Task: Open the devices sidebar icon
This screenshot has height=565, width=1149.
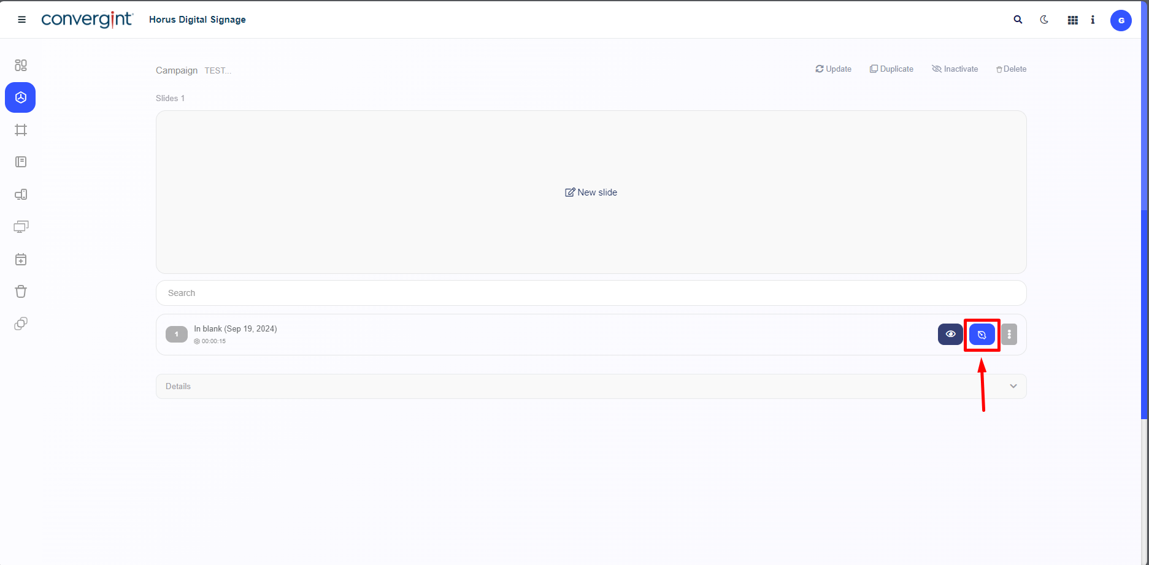Action: click(21, 195)
